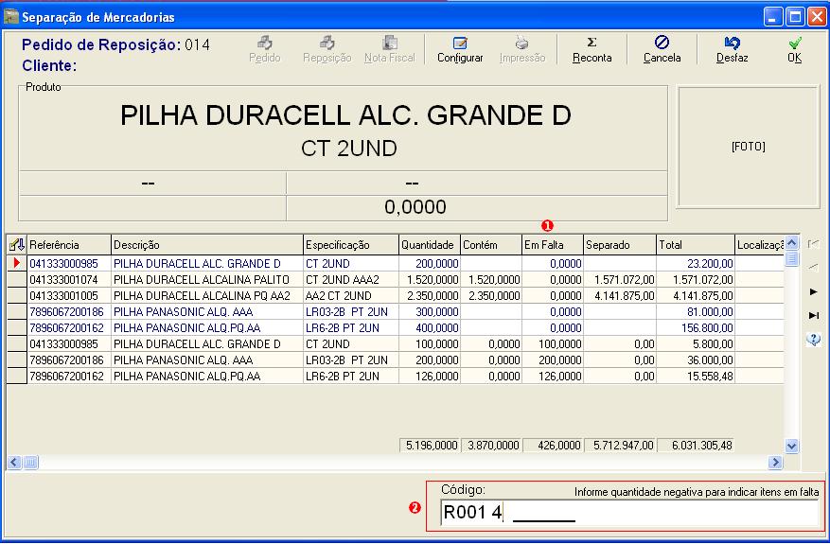This screenshot has width=830, height=544.
Task: Click Em Falta sum 426,0000 footer
Action: pos(553,446)
